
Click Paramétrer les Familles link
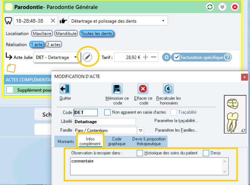coord(176,130)
